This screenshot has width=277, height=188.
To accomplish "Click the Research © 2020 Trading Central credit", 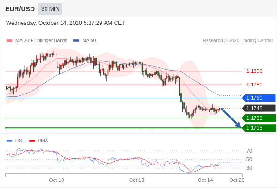I will tap(238, 41).
